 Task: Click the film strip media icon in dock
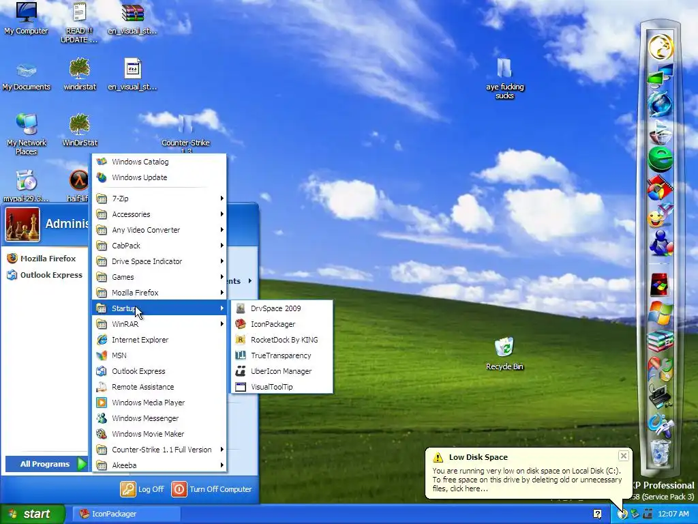(x=660, y=188)
